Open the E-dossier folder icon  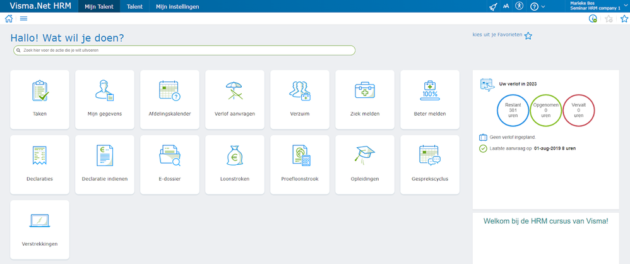[170, 155]
